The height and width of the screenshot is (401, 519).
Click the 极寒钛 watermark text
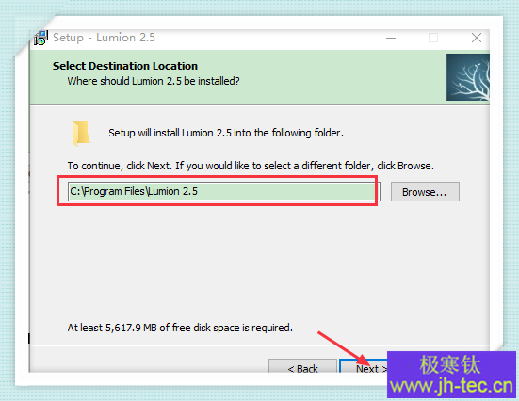coord(449,364)
